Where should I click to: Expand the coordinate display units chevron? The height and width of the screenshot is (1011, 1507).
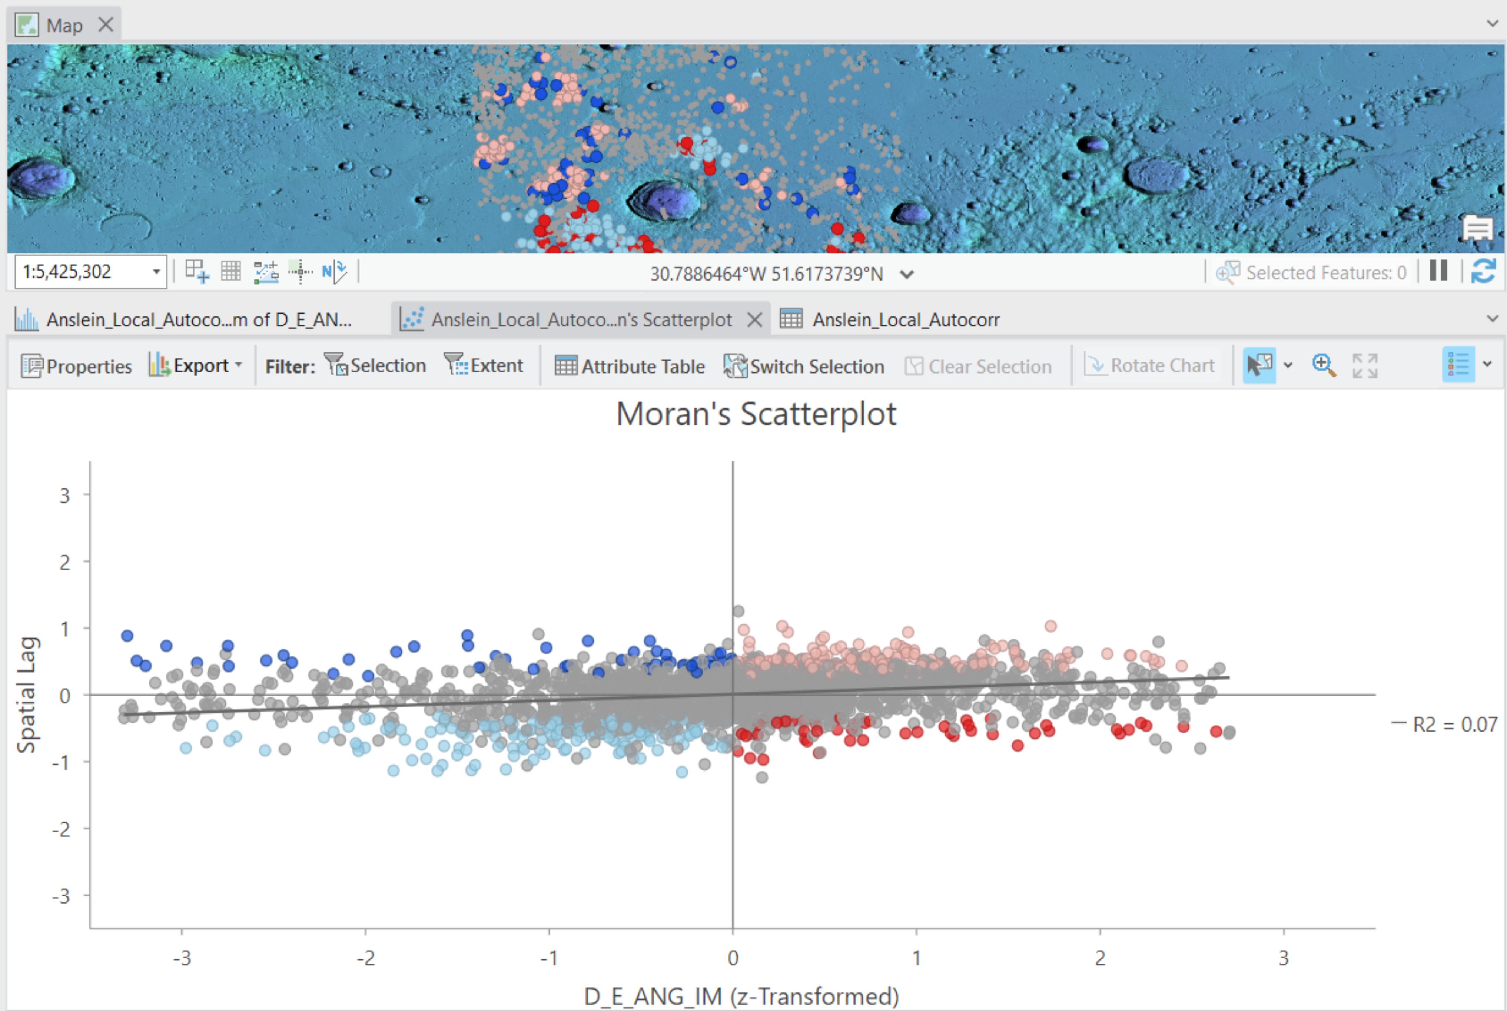(x=907, y=275)
